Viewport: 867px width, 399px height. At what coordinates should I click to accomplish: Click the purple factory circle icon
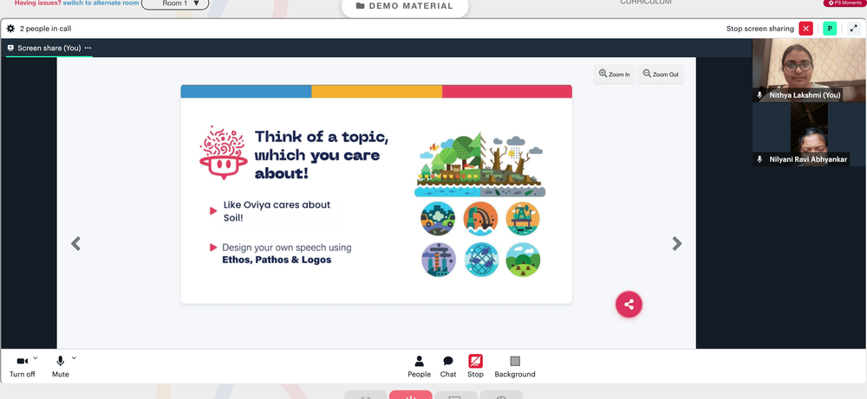click(439, 260)
